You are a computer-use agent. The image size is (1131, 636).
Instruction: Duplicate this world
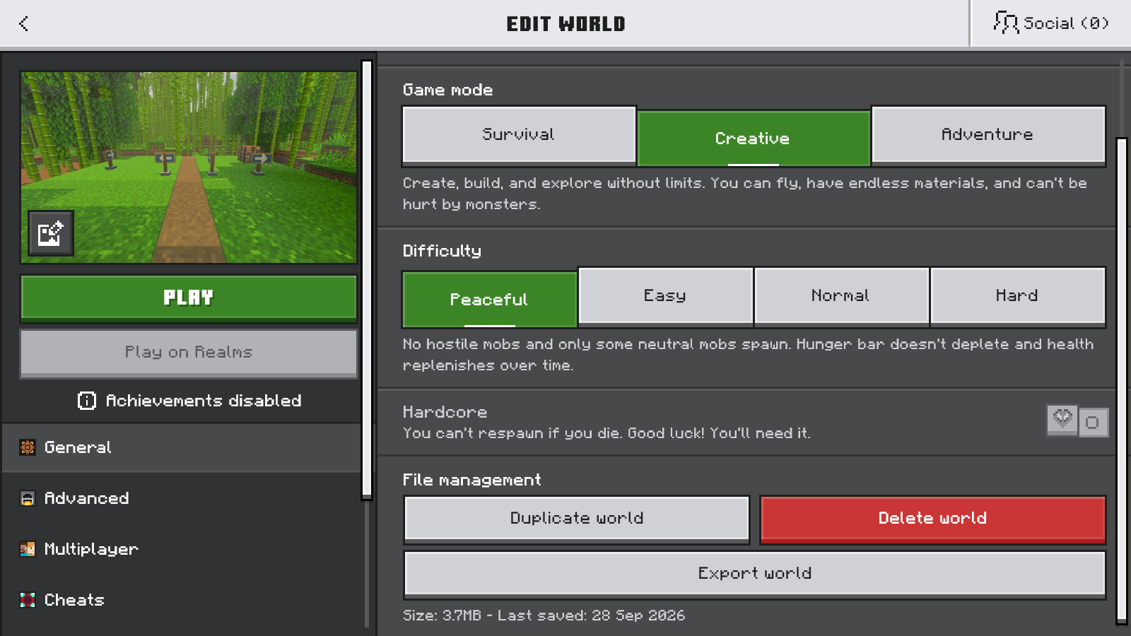click(x=577, y=519)
